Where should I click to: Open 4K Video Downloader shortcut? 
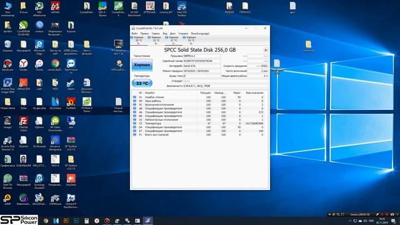point(55,124)
